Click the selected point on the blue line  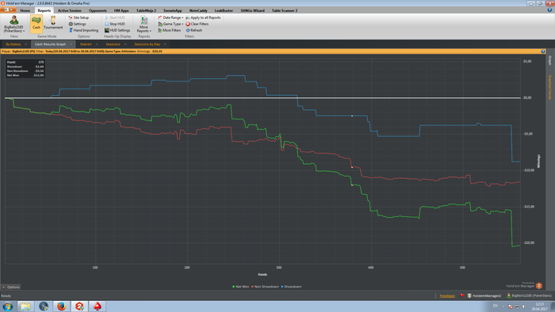coord(352,116)
